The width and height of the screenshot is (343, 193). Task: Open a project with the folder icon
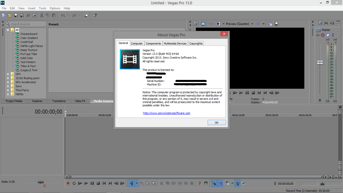[x=10, y=15]
